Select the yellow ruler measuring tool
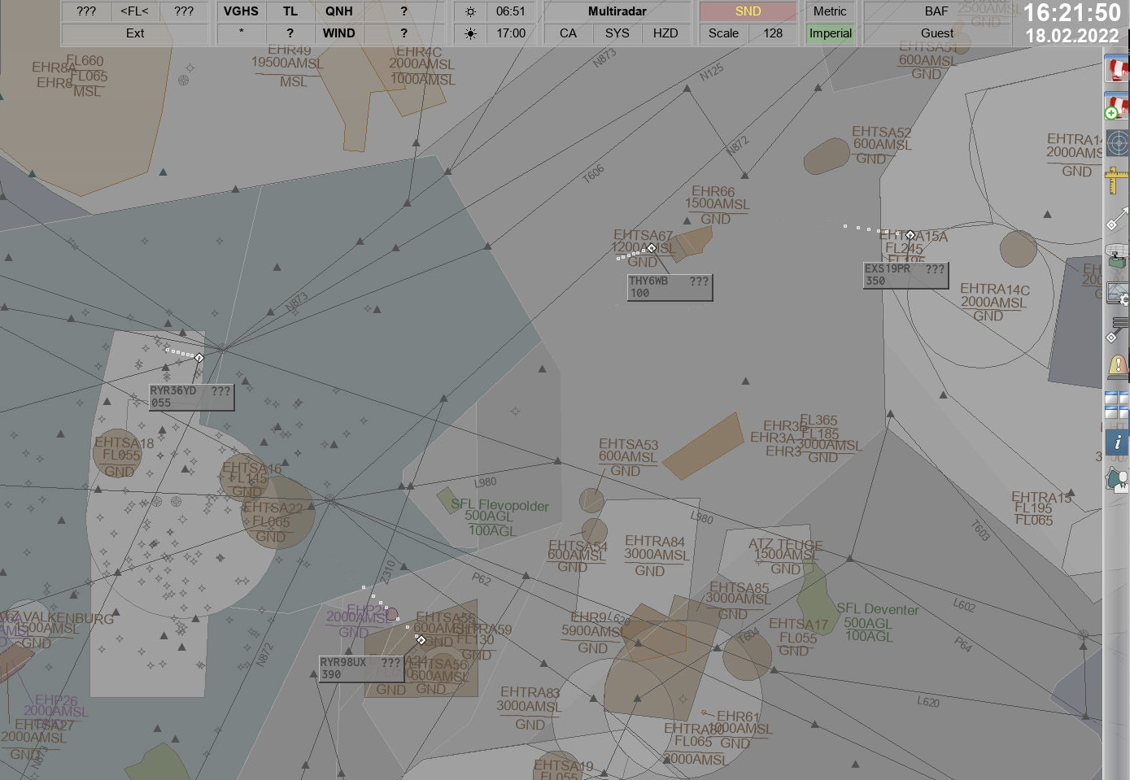The image size is (1130, 780). coord(1117,181)
